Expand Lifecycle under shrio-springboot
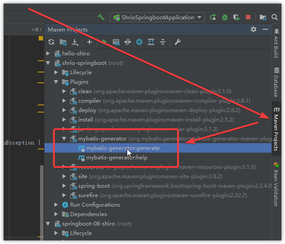Image resolution: width=285 pixels, height=244 pixels. coord(56,72)
